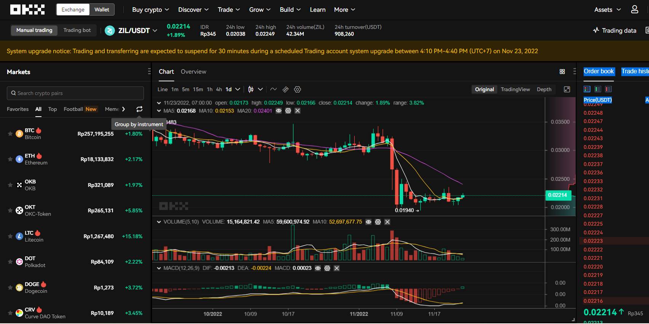Select Favorites market tab

[18, 109]
